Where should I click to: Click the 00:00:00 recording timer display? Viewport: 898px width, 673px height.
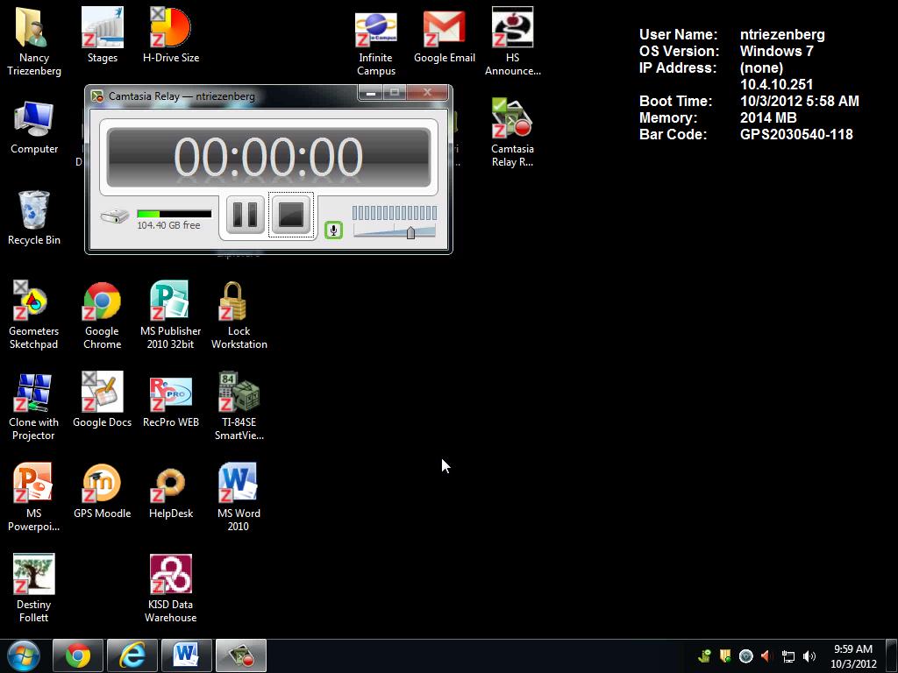pyautogui.click(x=268, y=157)
